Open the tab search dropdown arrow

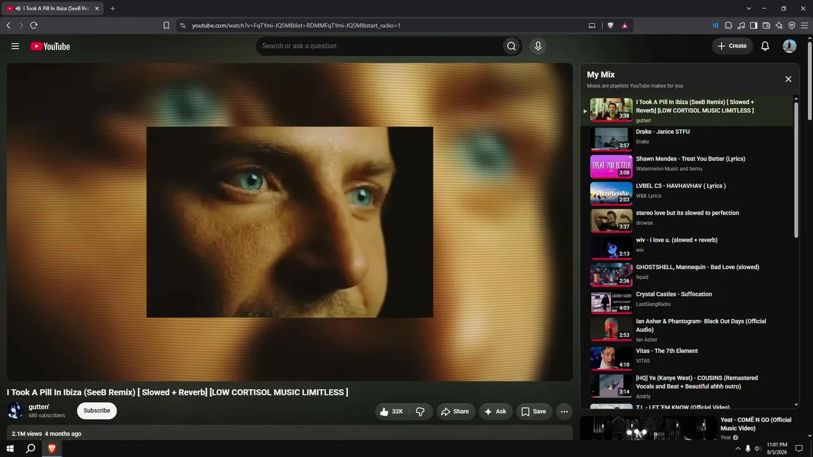point(749,8)
